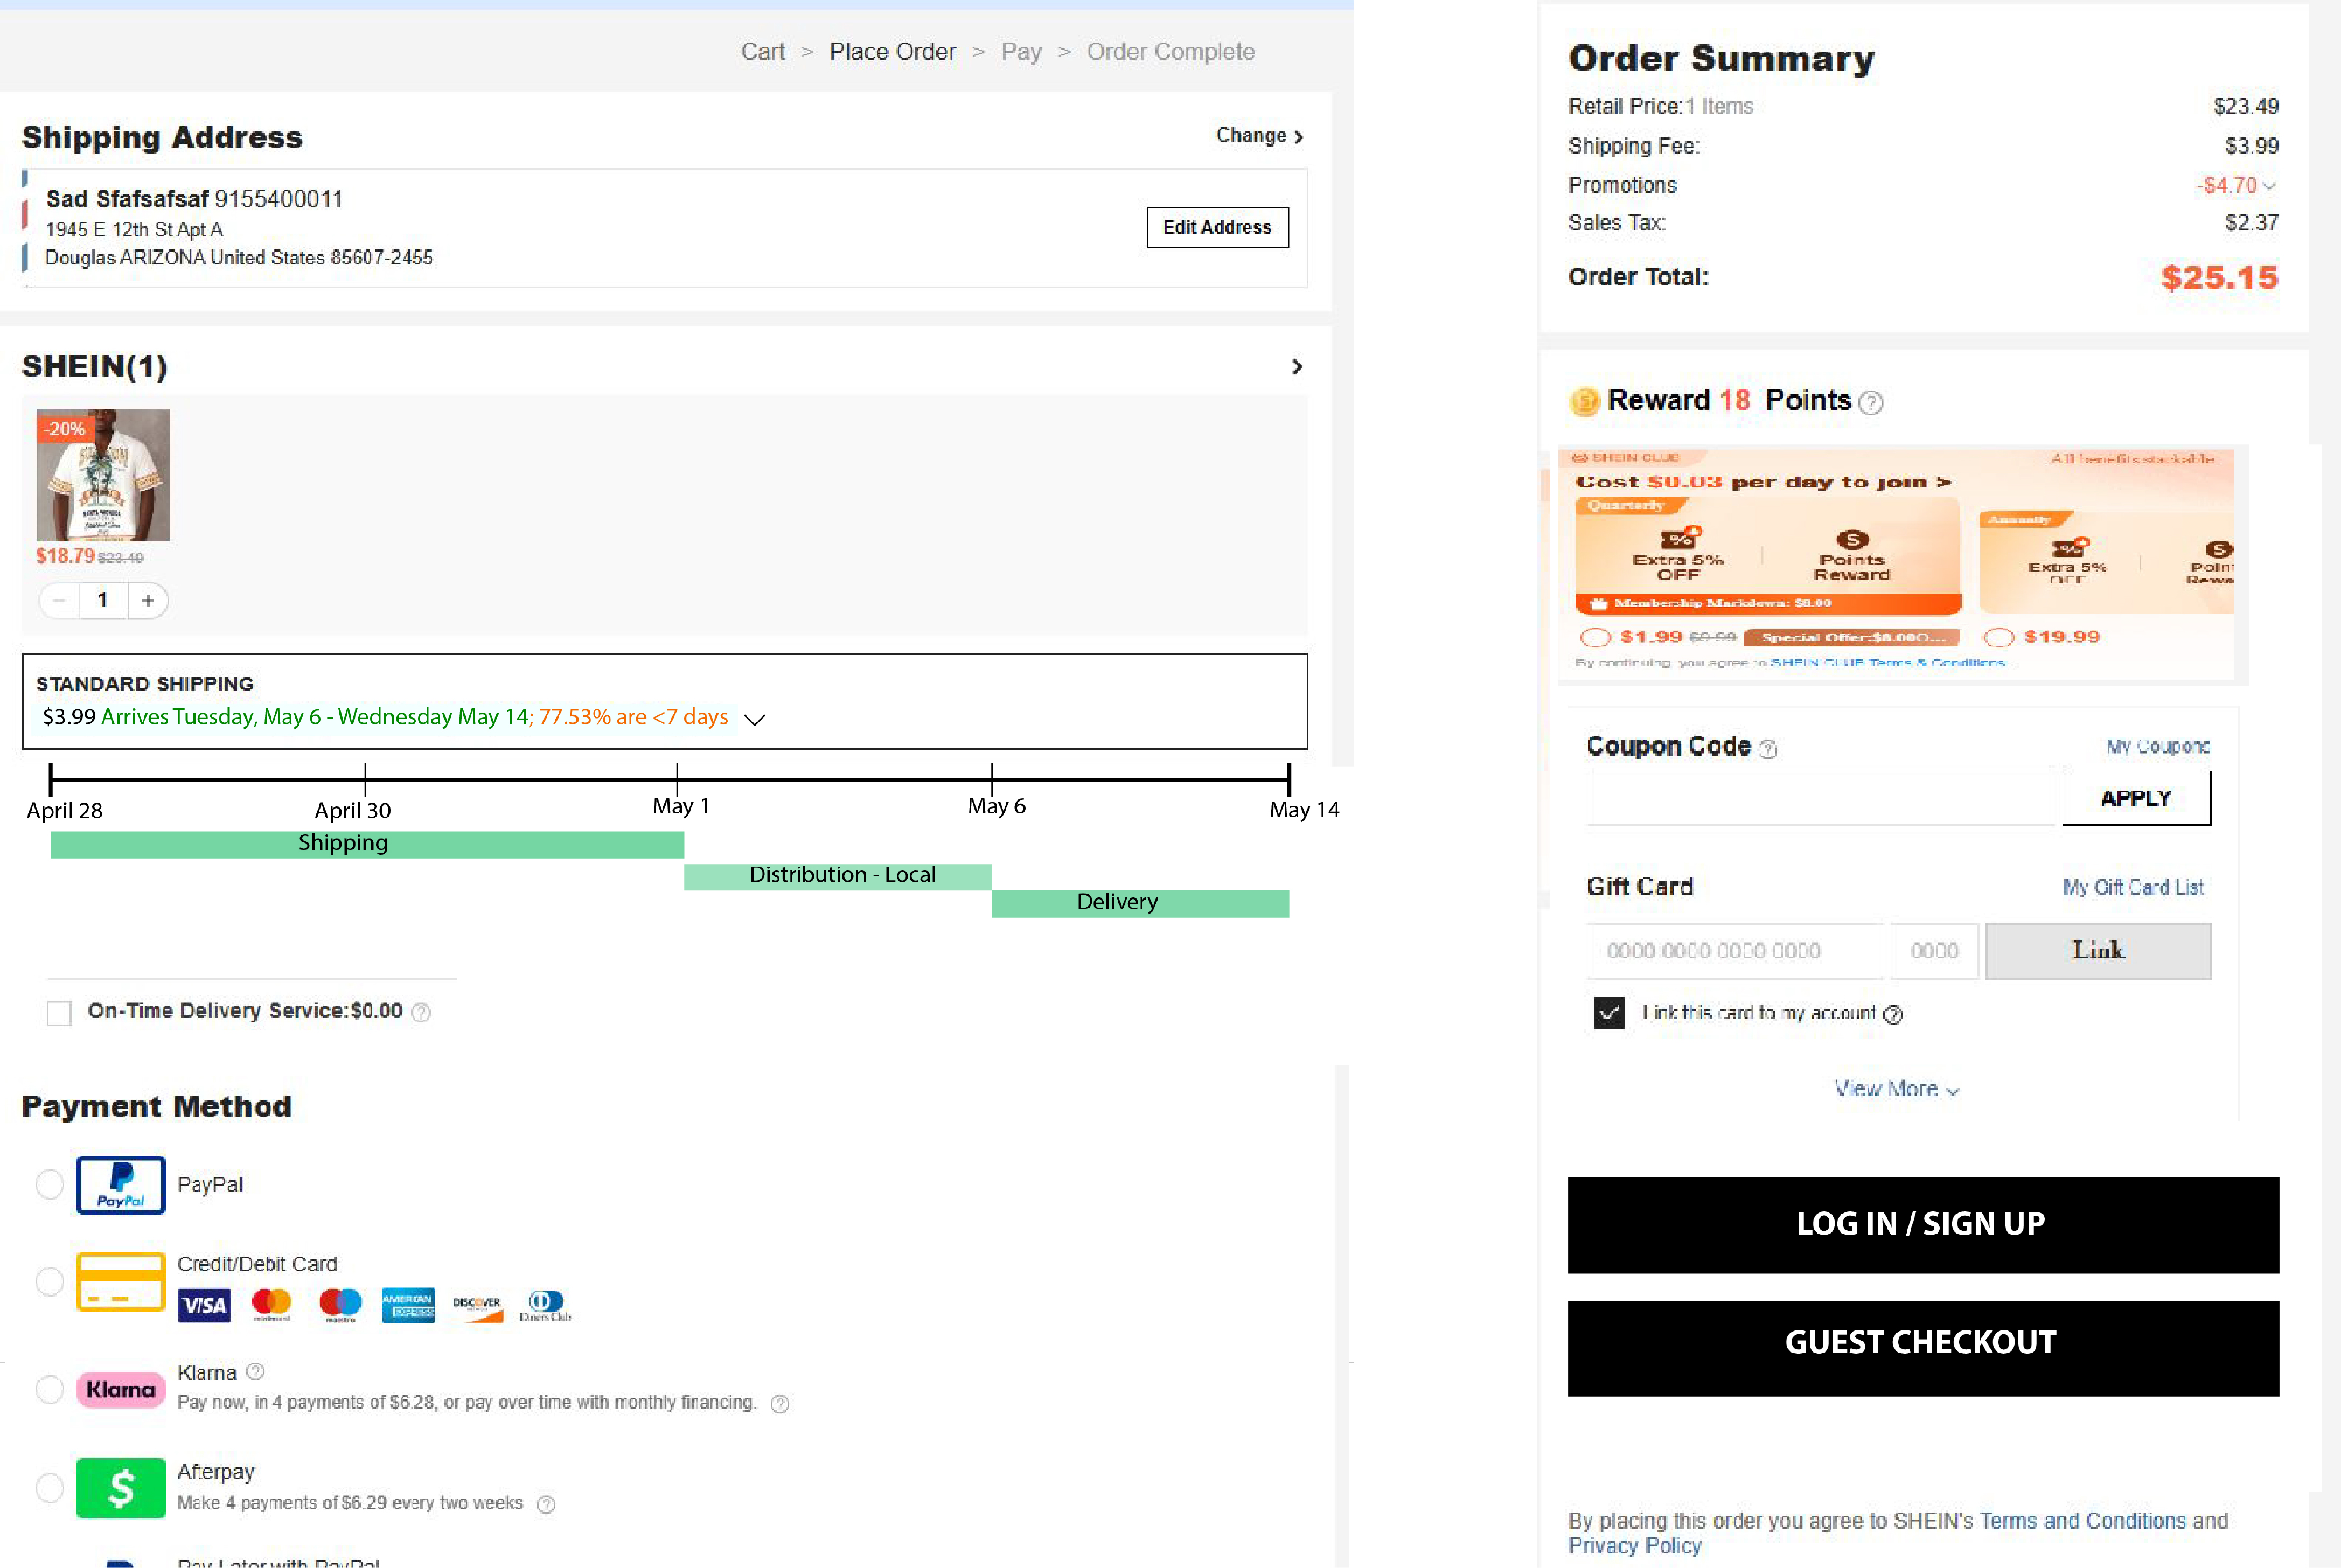This screenshot has height=1568, width=2341.
Task: Expand the SHEIN(1) items arrow
Action: [x=1297, y=367]
